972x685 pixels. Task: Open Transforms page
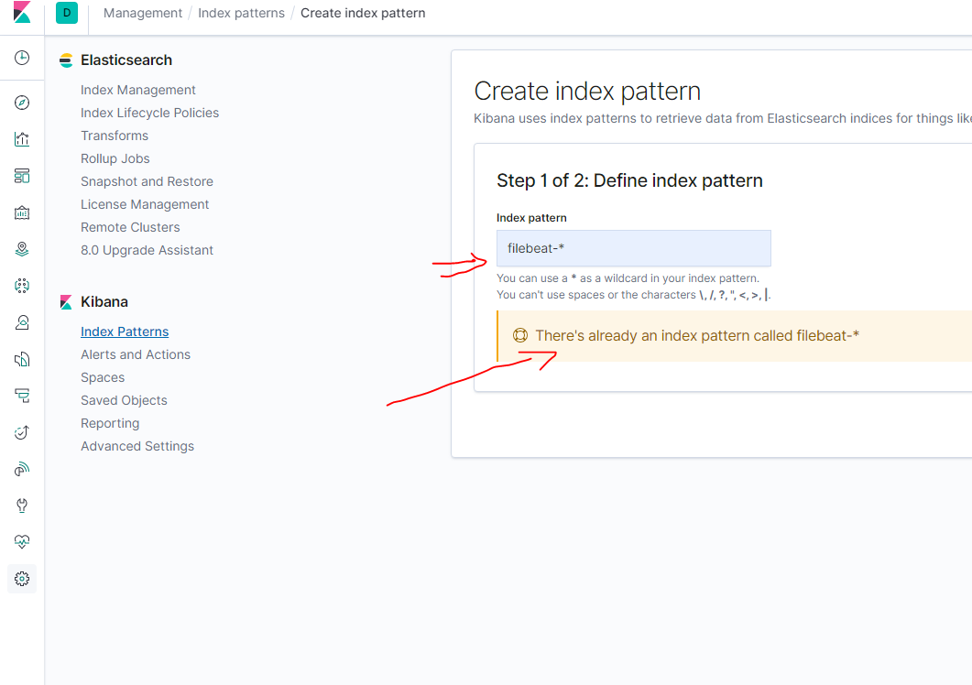[115, 136]
